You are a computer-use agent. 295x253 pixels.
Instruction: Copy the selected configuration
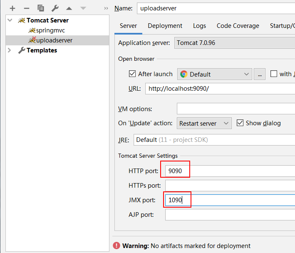tap(41, 8)
